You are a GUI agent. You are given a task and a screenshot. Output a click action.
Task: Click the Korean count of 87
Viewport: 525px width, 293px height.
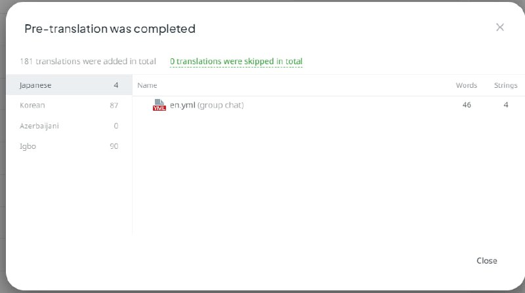[x=114, y=106]
